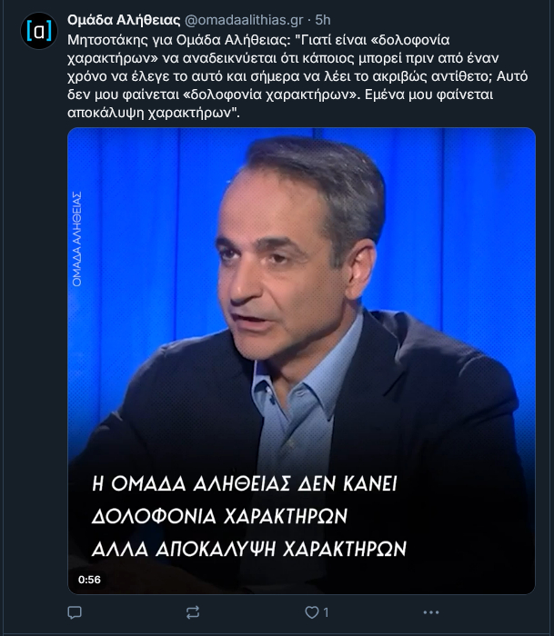554x636 pixels.
Task: Click the like count number 1
Action: (327, 612)
